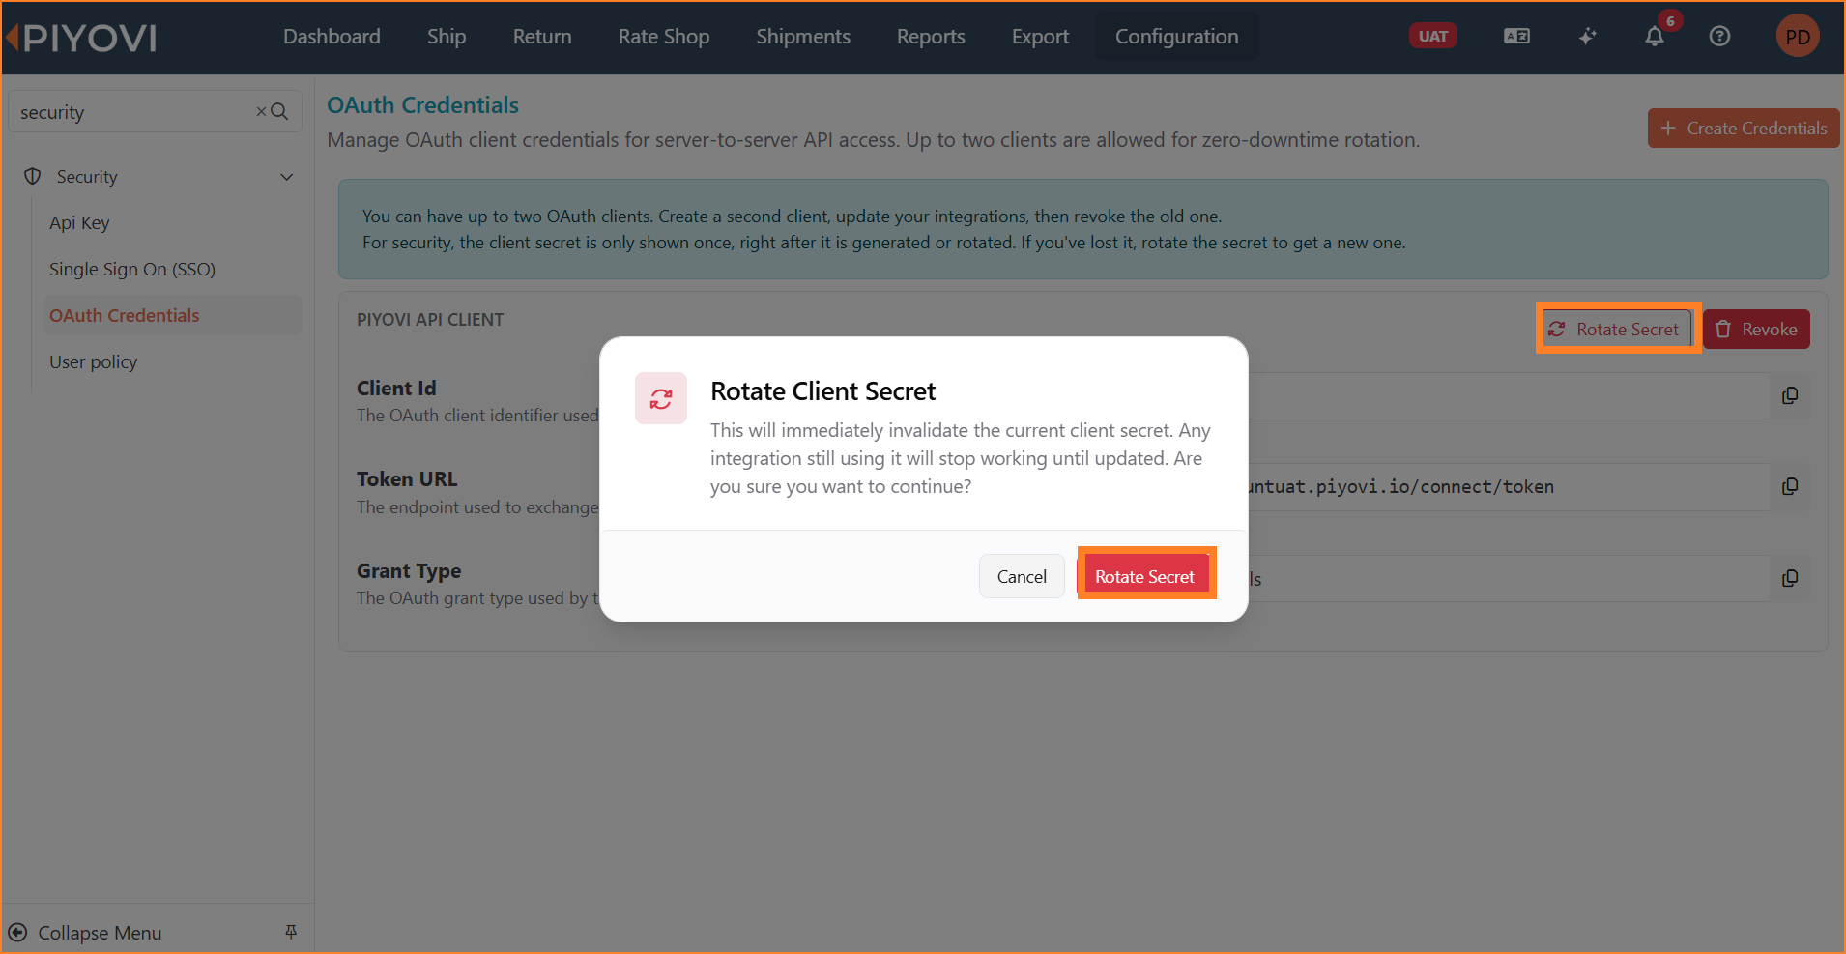This screenshot has width=1846, height=954.
Task: Cancel the Rotate Client Secret dialog
Action: tap(1022, 576)
